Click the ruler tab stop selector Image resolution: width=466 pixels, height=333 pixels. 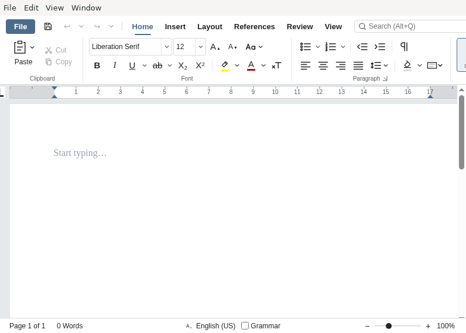click(x=2, y=92)
